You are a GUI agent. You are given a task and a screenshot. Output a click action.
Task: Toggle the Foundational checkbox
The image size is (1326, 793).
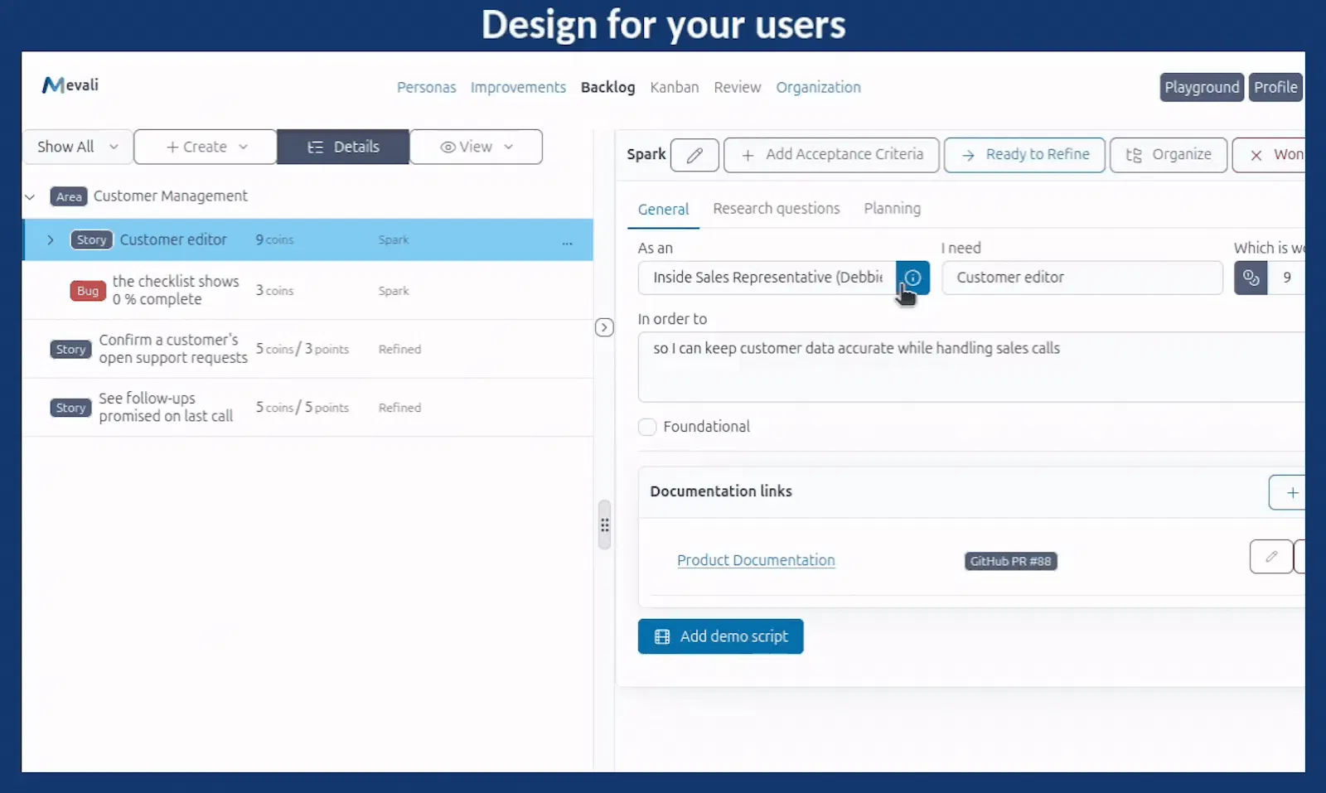click(647, 427)
